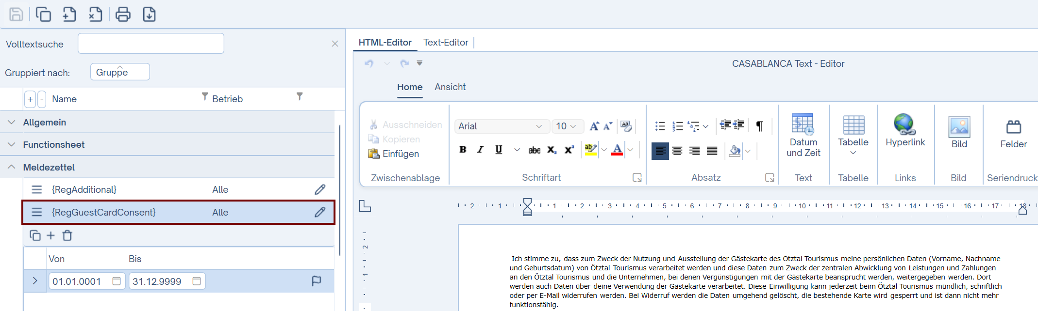Image resolution: width=1038 pixels, height=311 pixels.
Task: Collapse the Meldezettel group
Action: tap(12, 167)
